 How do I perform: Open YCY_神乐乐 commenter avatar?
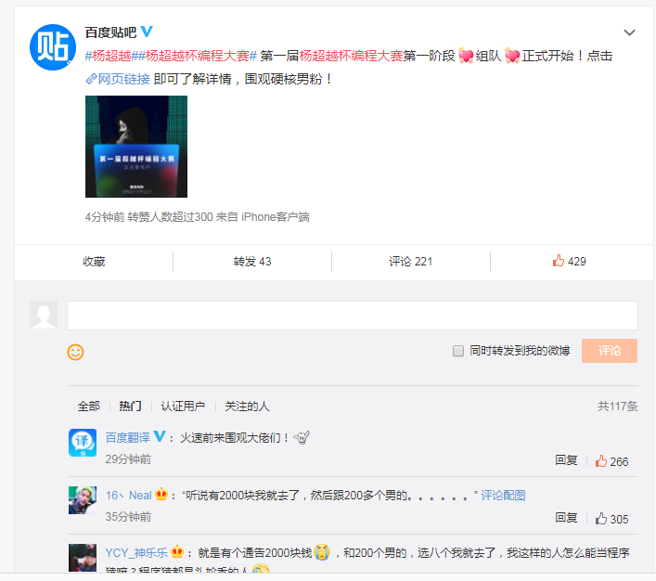click(x=83, y=558)
